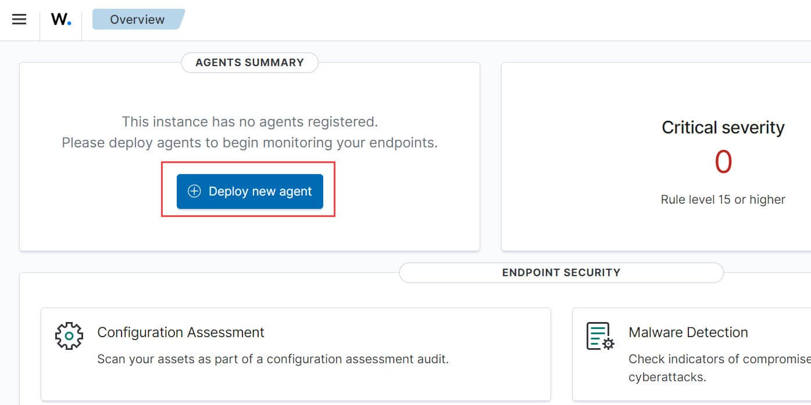Click the Critical severity heading

point(723,128)
